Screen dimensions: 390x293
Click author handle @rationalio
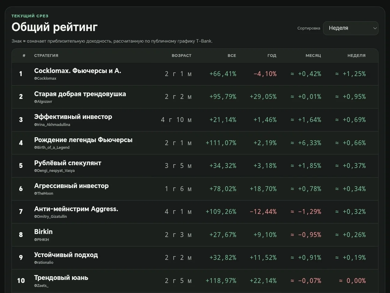pyautogui.click(x=44, y=263)
